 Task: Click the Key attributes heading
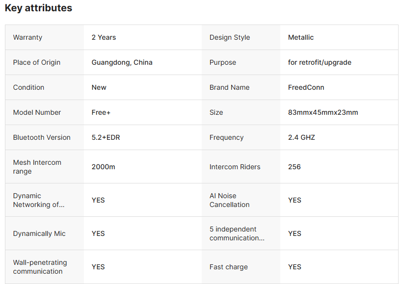click(x=38, y=8)
